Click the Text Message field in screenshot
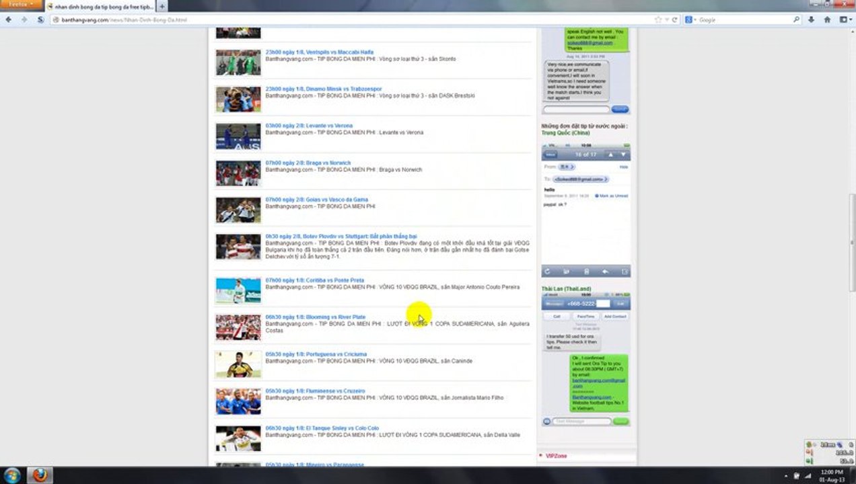The height and width of the screenshot is (484, 856). coord(581,421)
